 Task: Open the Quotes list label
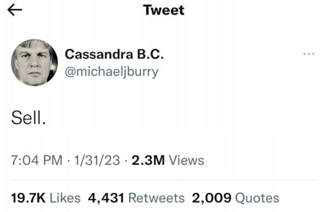pos(257,198)
